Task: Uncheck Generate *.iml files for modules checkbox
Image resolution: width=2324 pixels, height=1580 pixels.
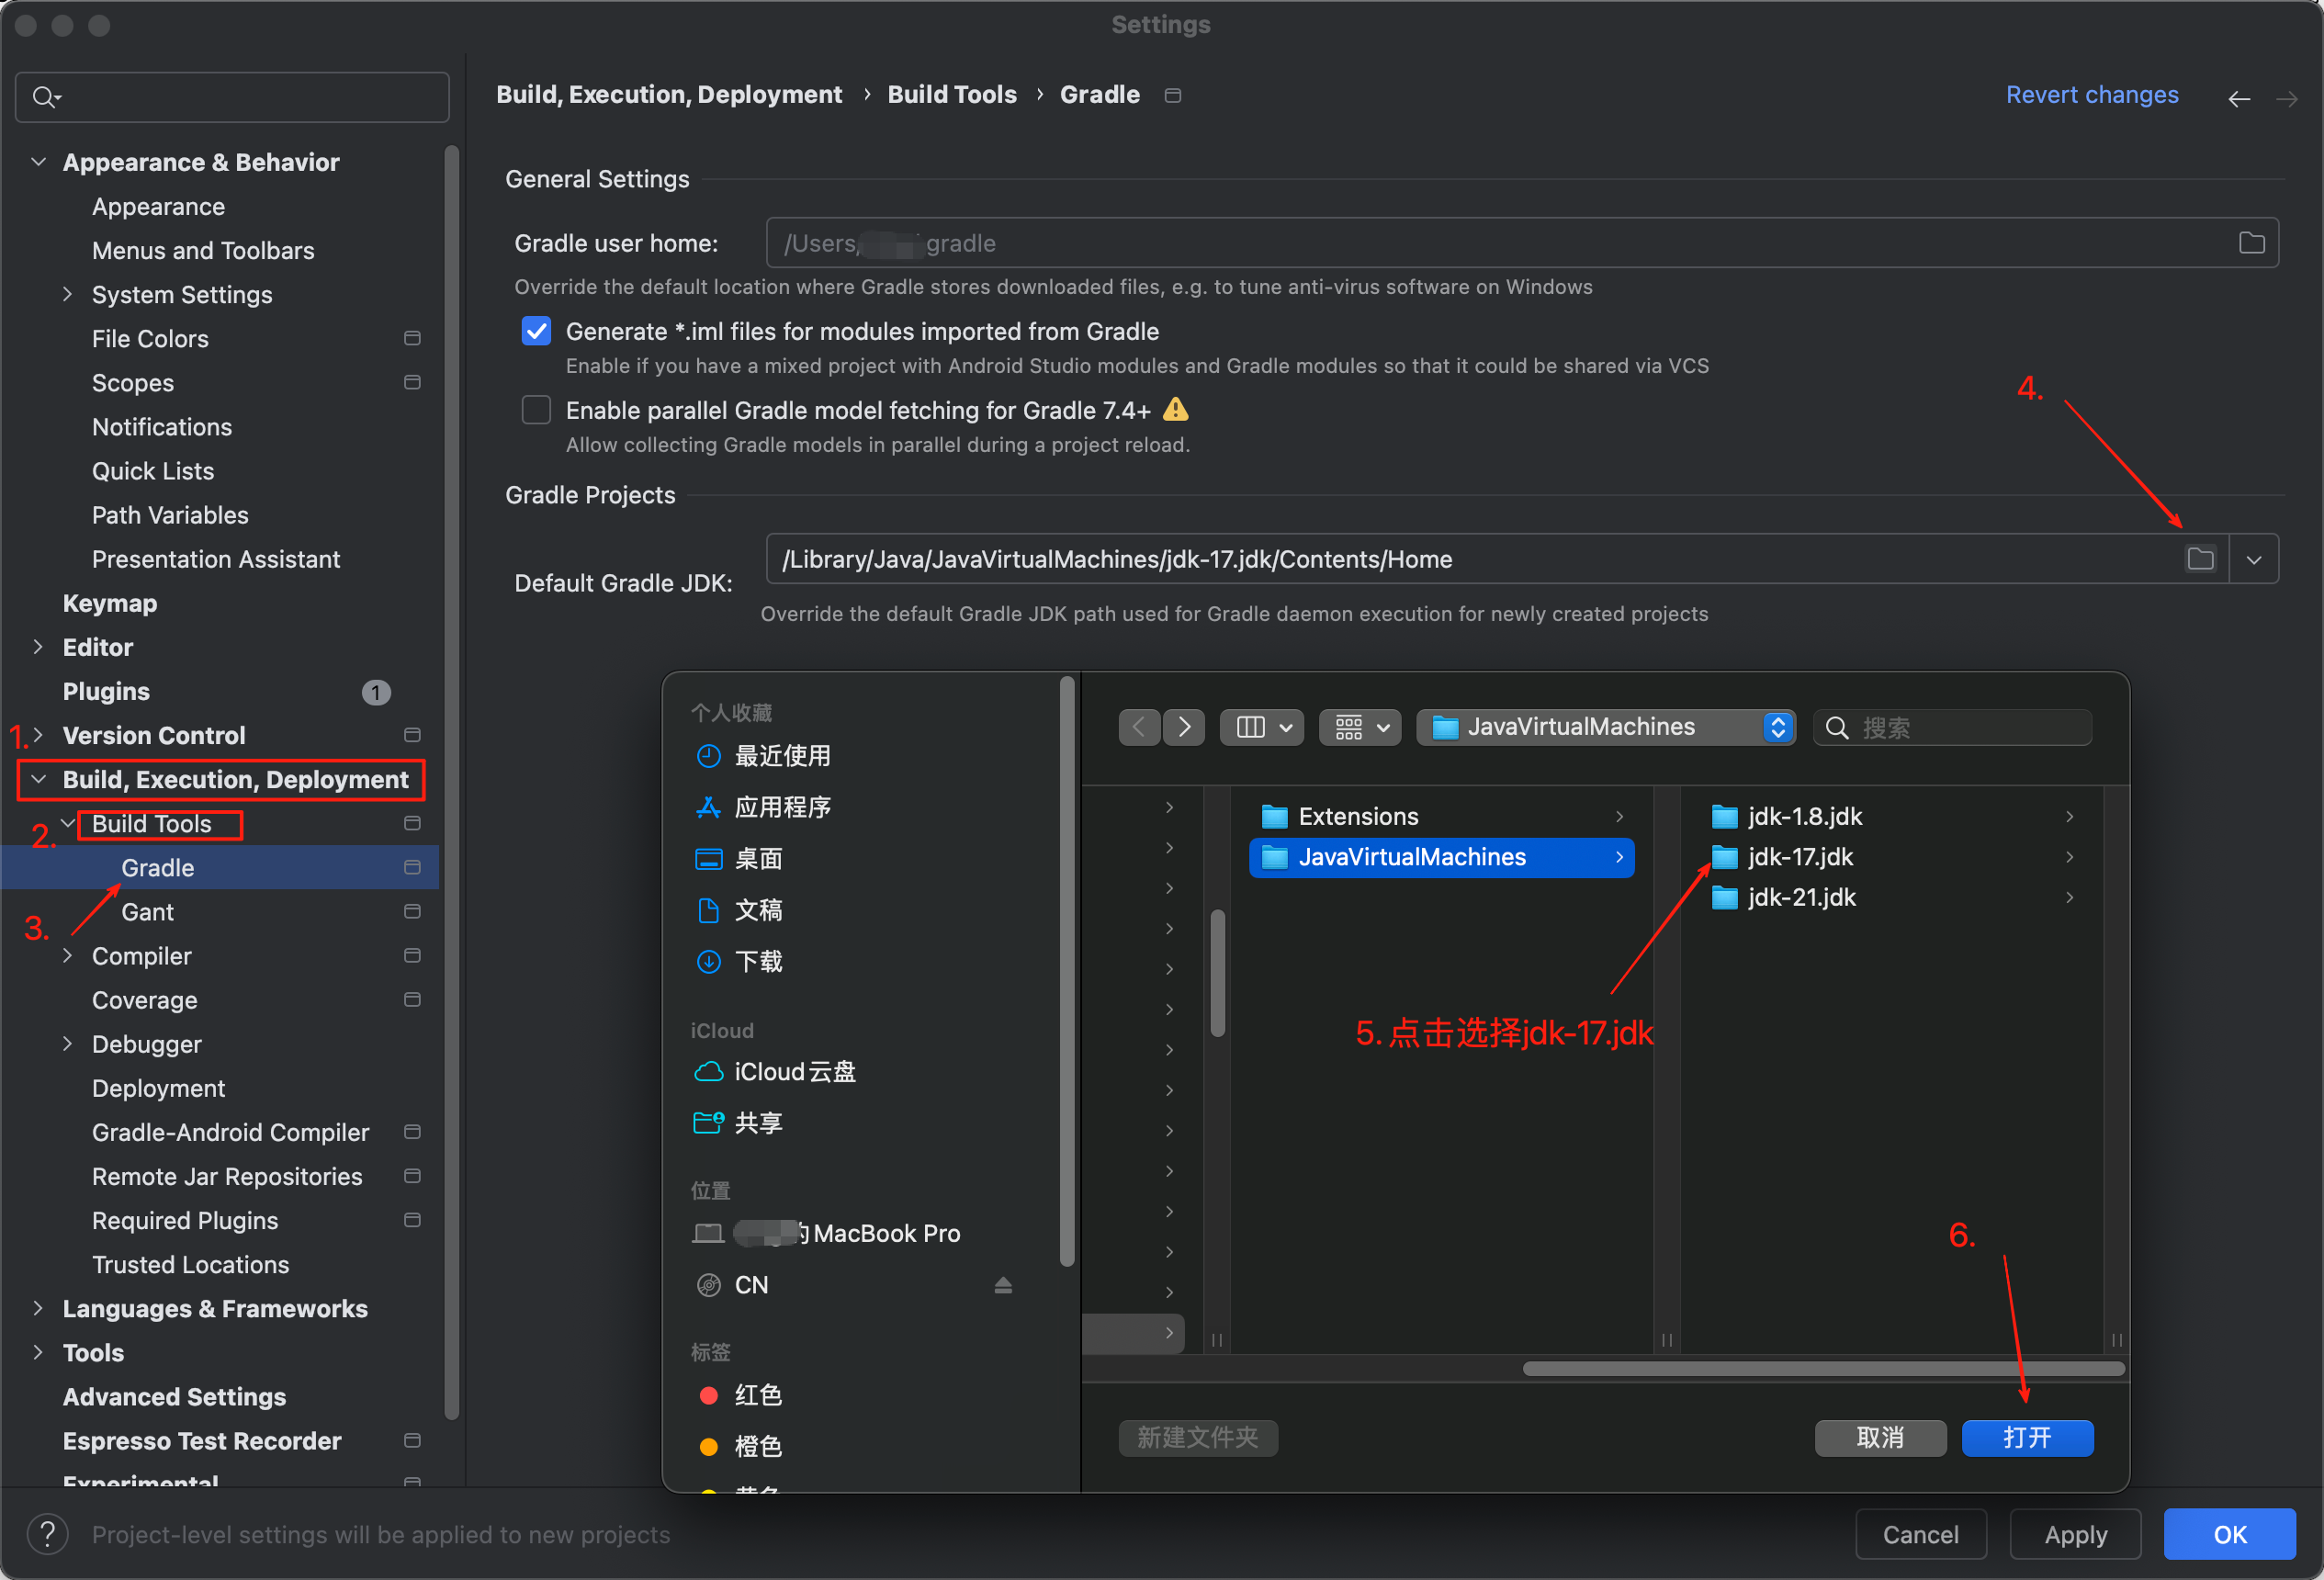Action: click(537, 331)
